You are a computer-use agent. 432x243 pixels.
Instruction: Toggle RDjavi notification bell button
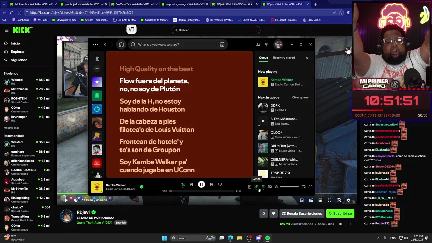tap(264, 213)
